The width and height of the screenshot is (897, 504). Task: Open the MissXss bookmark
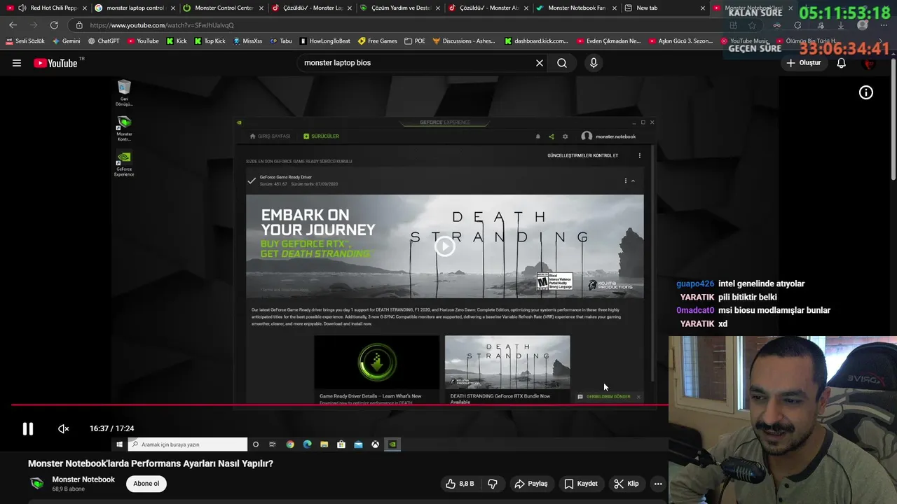click(247, 41)
